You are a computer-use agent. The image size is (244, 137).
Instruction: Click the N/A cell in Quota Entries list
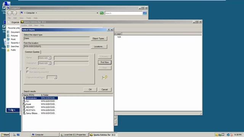119,37
